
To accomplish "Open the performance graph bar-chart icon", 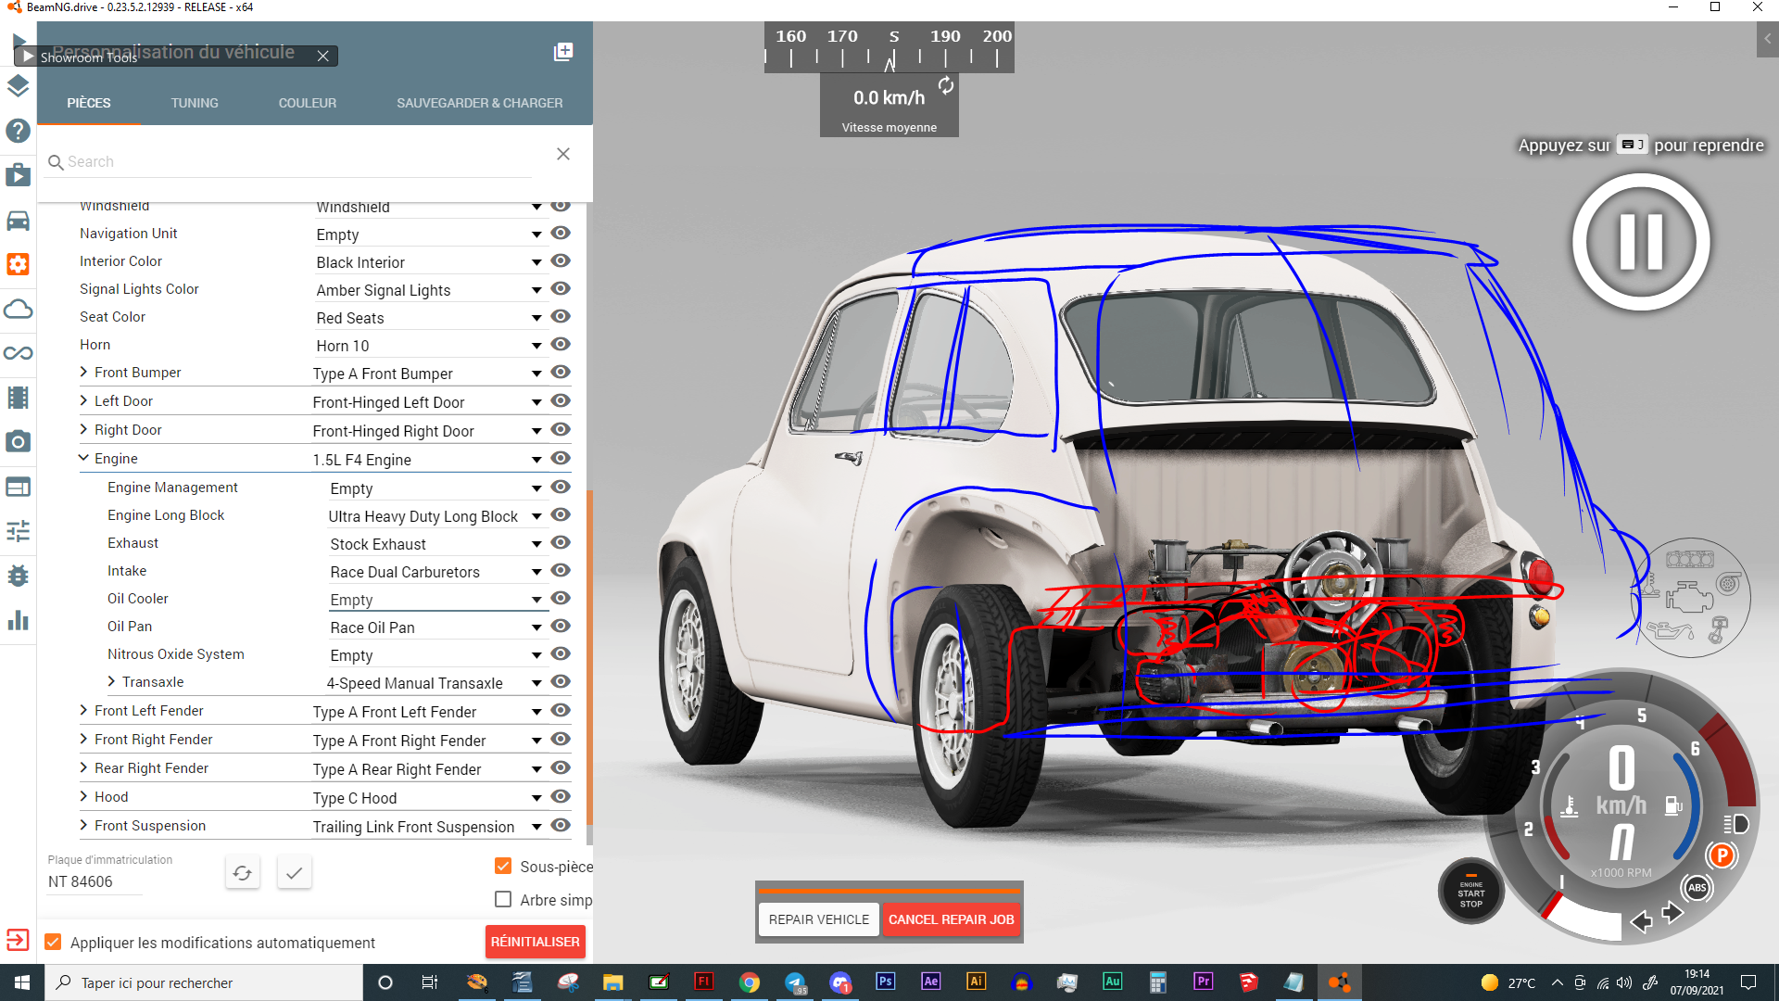I will 18,620.
